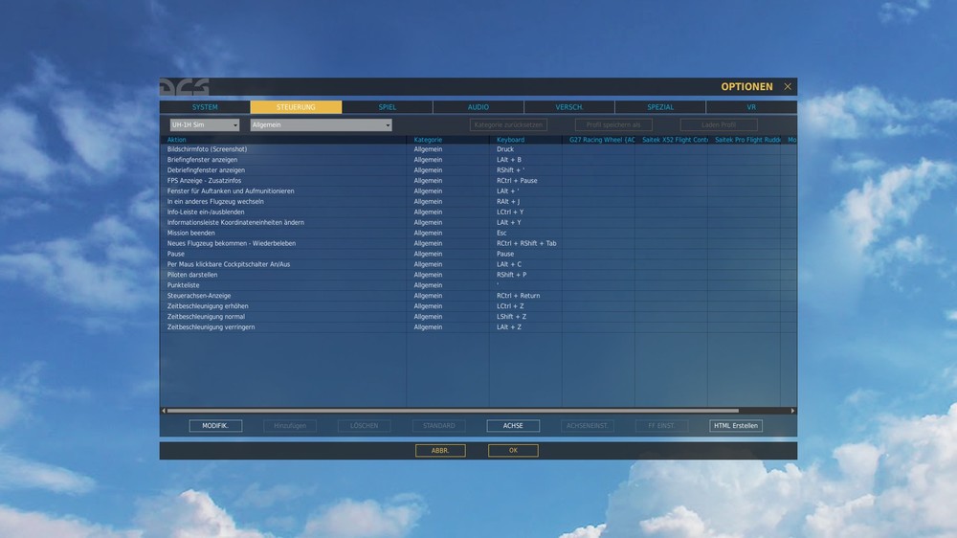Open the UH-1H Sim aircraft dropdown

pos(205,124)
